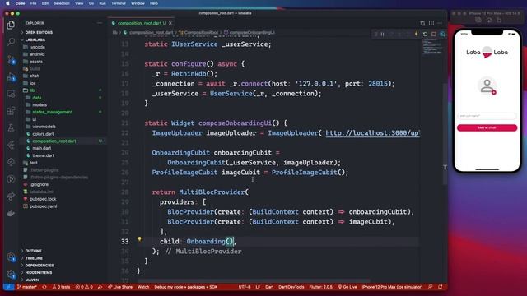Click the remote window icon in status bar
Image resolution: width=527 pixels, height=296 pixels.
9,287
